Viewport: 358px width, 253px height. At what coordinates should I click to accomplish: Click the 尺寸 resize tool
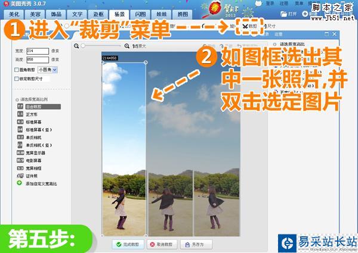point(270,26)
